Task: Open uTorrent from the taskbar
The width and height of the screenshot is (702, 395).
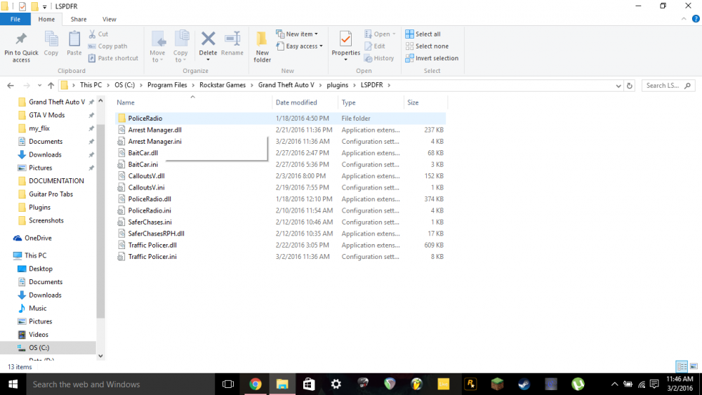Action: tap(578, 384)
